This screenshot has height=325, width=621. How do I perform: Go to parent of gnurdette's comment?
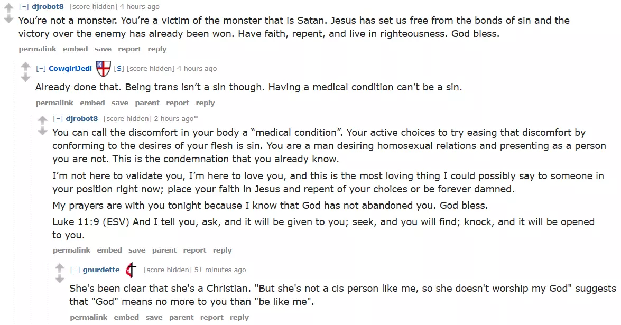tap(181, 318)
